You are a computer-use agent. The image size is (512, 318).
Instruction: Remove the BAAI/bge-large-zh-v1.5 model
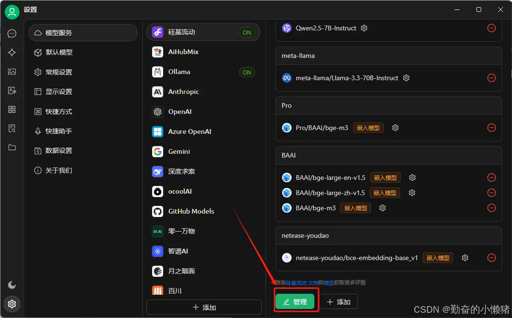click(492, 193)
